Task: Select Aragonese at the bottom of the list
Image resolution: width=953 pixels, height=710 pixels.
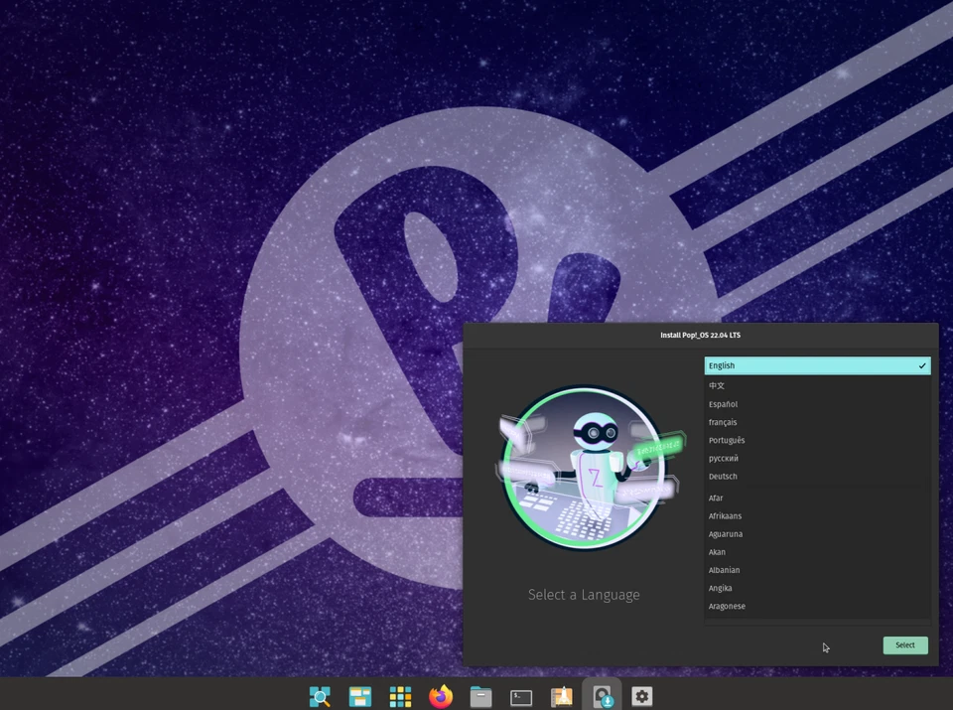Action: [727, 606]
